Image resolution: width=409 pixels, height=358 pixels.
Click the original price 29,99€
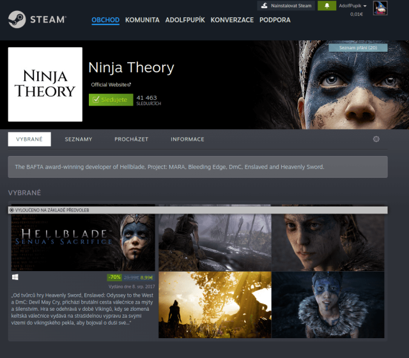coord(131,277)
